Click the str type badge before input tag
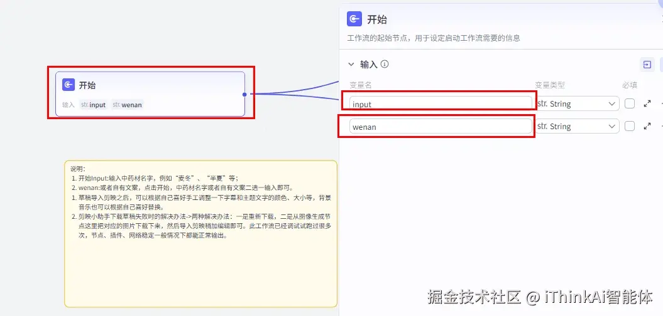Screen dimensions: 663x316 [x=85, y=105]
